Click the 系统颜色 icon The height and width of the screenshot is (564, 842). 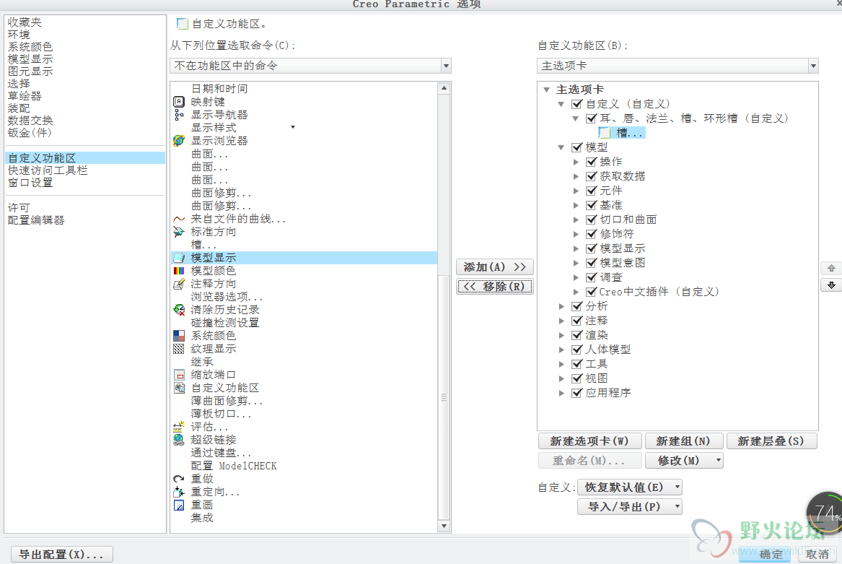pos(179,336)
